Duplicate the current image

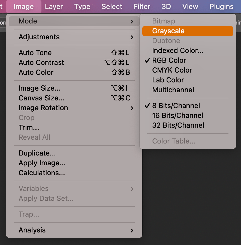[37, 153]
